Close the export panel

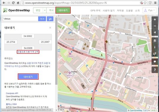point(50,28)
